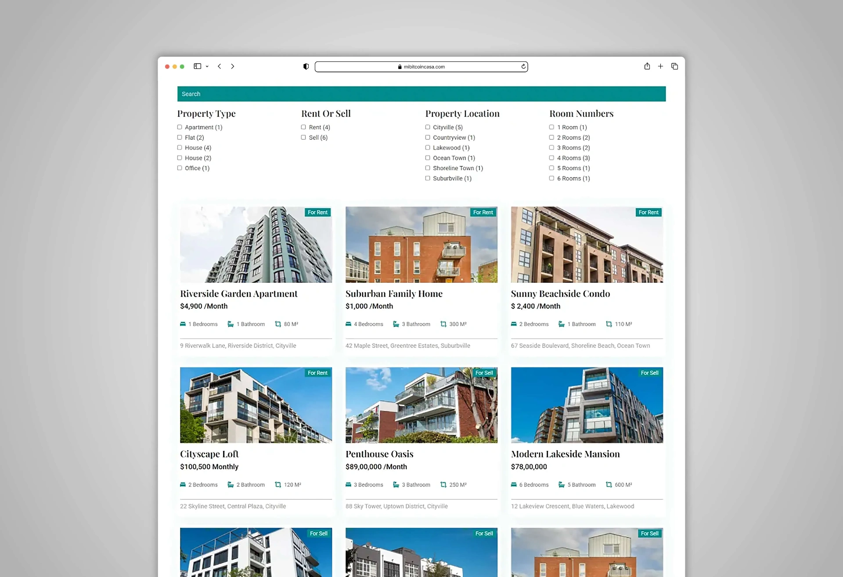The width and height of the screenshot is (843, 577).
Task: Tick the 6 Rooms (1) option
Action: pos(551,178)
